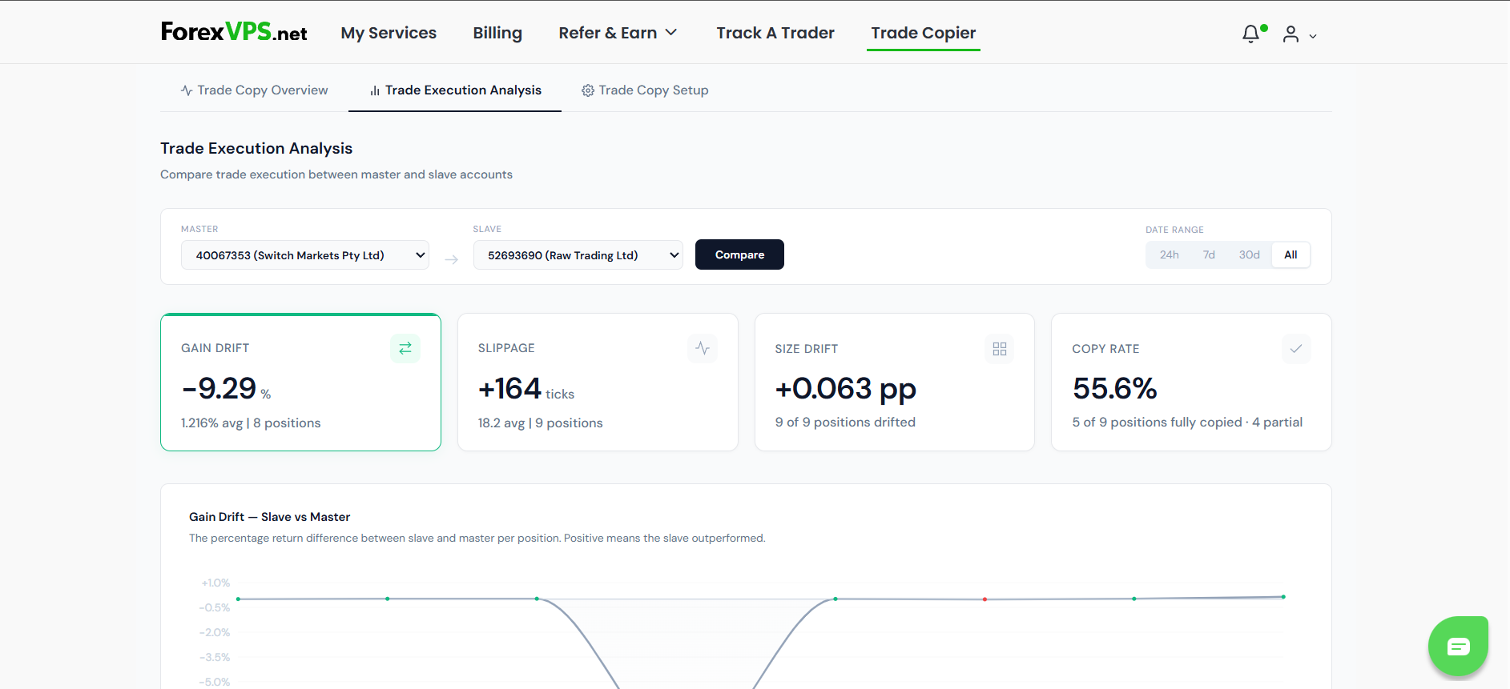The image size is (1510, 689).
Task: Click the Compare button
Action: tap(739, 254)
